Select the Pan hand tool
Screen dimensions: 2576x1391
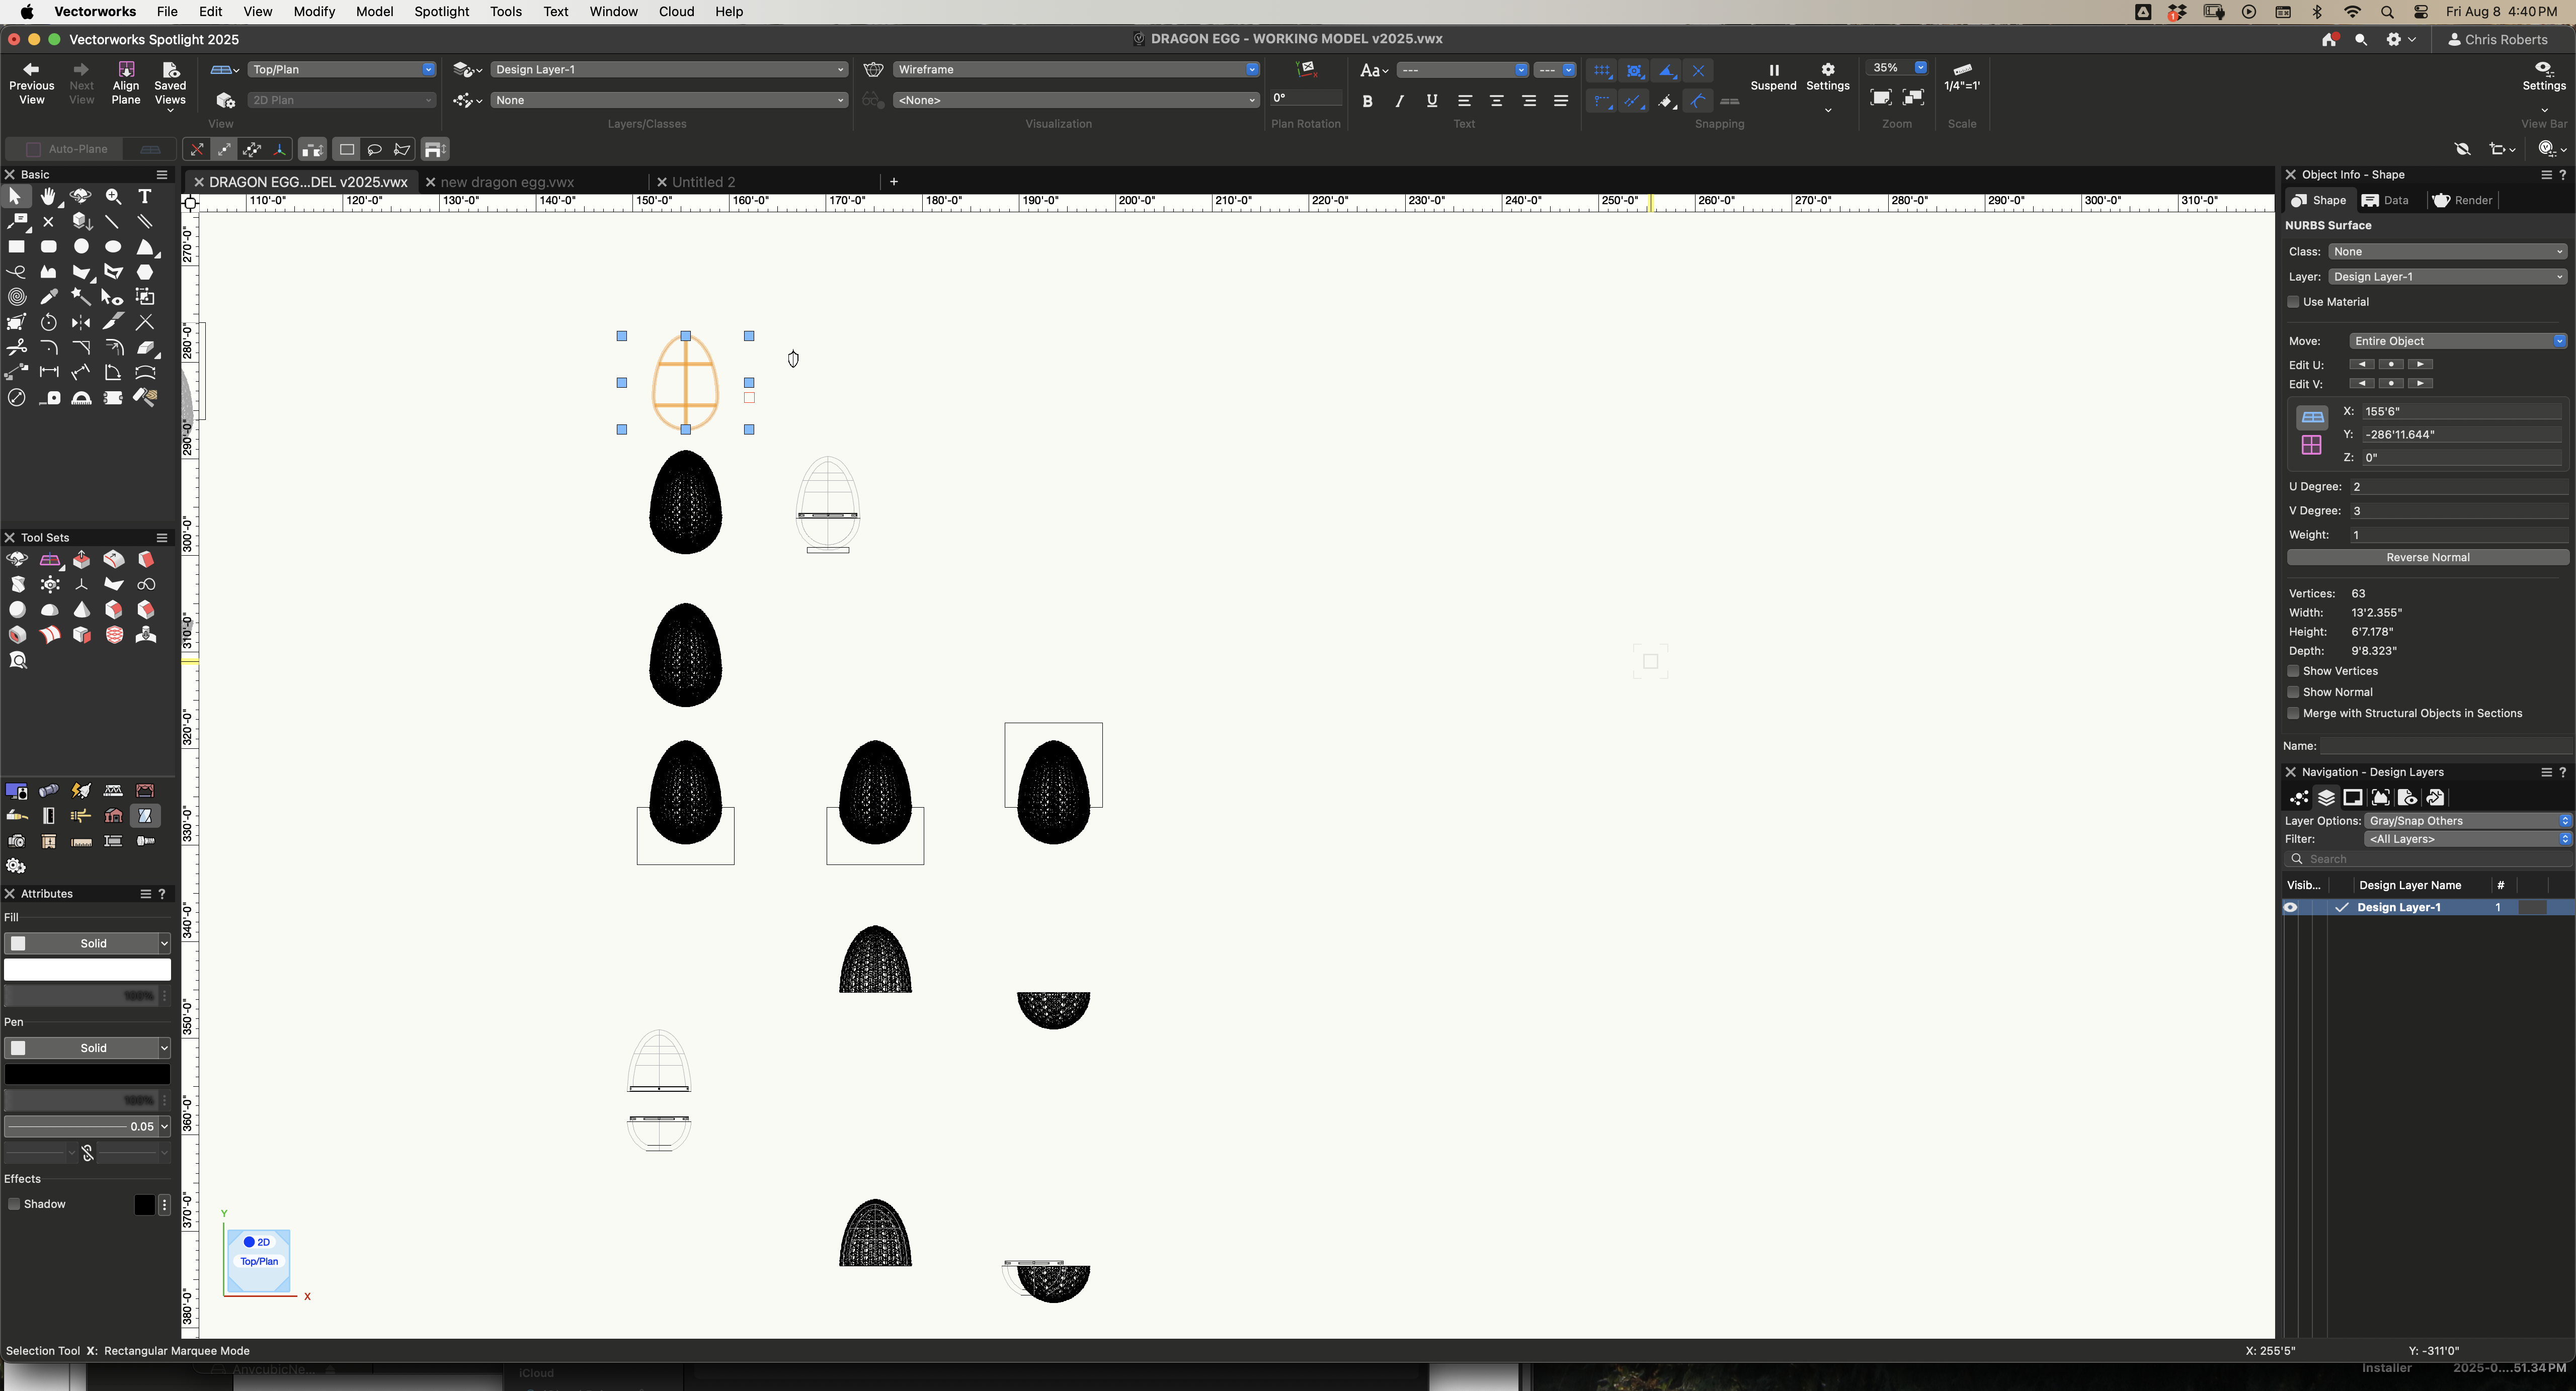pos(48,197)
